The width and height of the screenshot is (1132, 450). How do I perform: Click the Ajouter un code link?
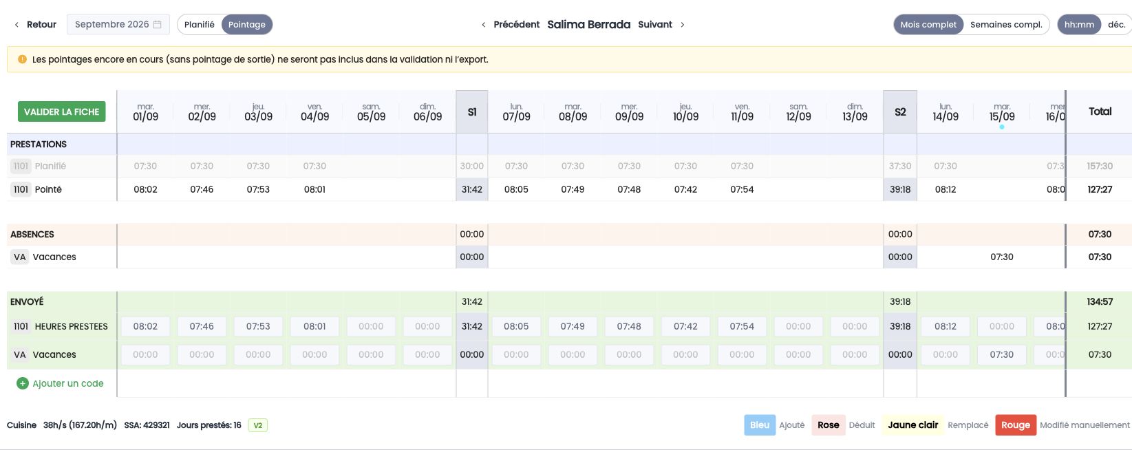point(68,383)
